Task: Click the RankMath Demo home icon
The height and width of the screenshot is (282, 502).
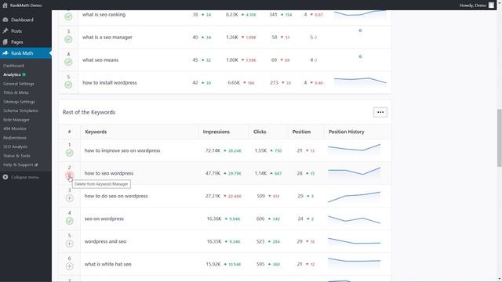Action: 5,5
